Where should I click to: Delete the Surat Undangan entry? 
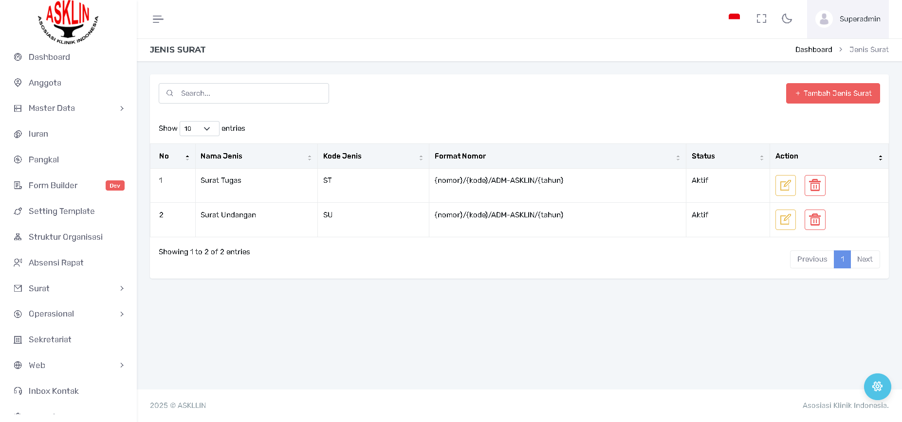pyautogui.click(x=814, y=220)
